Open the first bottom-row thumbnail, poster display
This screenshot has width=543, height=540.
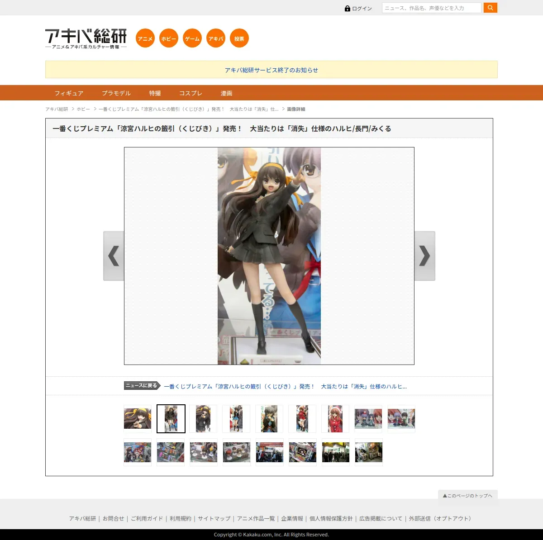pyautogui.click(x=138, y=452)
